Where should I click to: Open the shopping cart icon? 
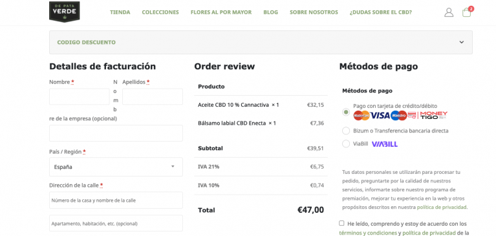point(467,12)
